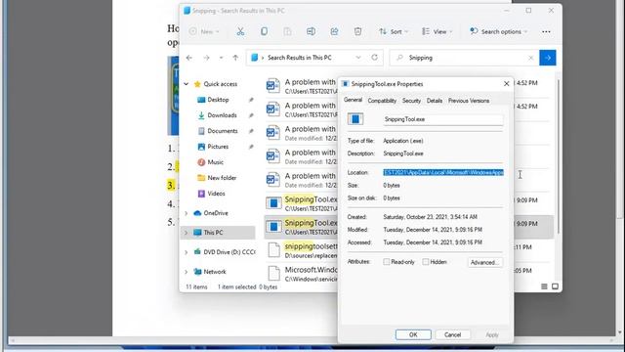This screenshot has width=625, height=352.
Task: Run search with blue arrow button
Action: click(x=548, y=58)
